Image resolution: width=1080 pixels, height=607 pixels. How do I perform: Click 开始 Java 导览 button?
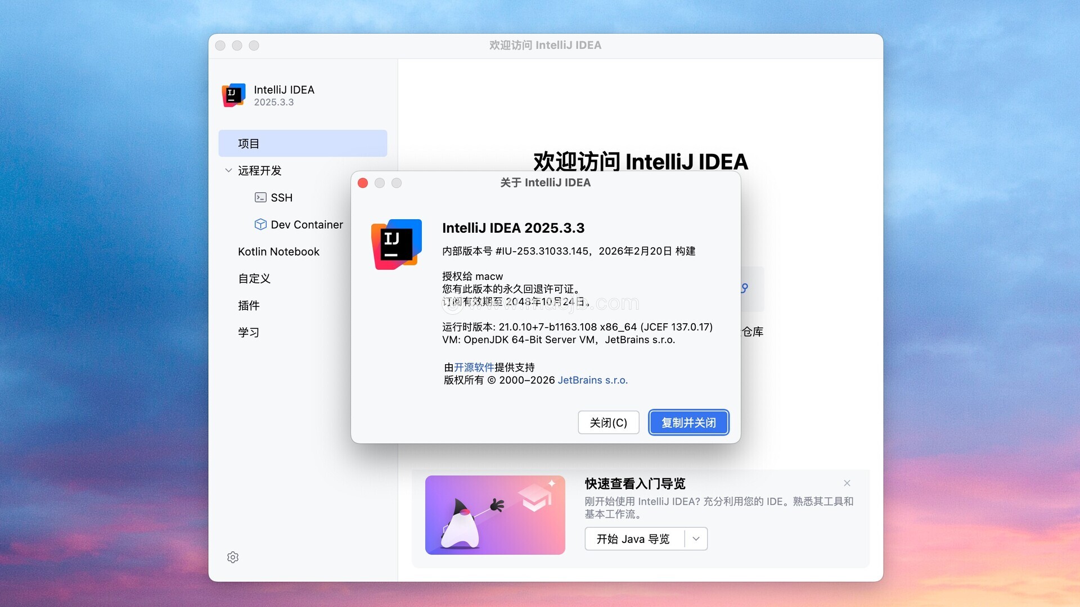[x=633, y=539]
